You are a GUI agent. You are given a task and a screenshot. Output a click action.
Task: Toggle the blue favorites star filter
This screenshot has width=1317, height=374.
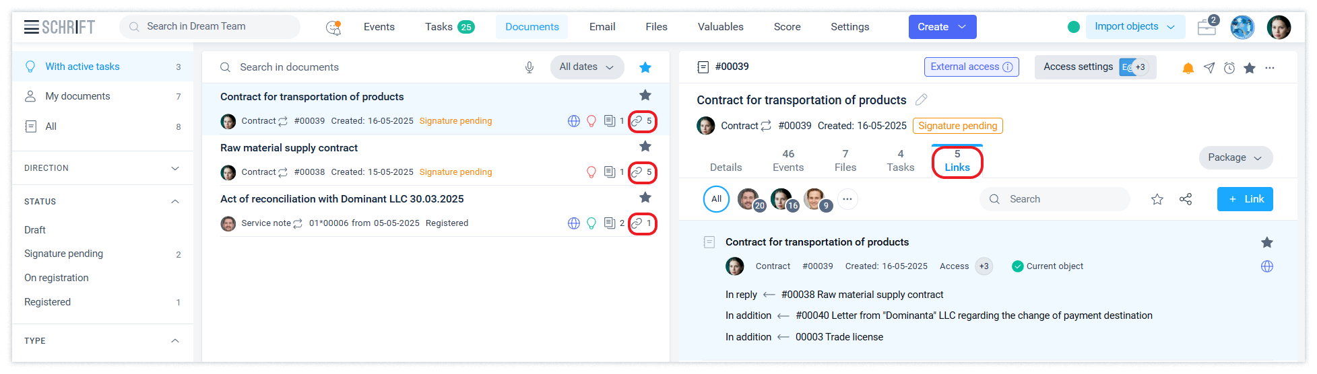click(x=645, y=67)
